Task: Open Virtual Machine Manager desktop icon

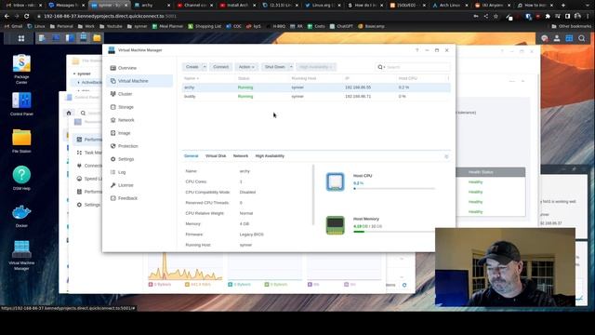Action: click(x=21, y=255)
